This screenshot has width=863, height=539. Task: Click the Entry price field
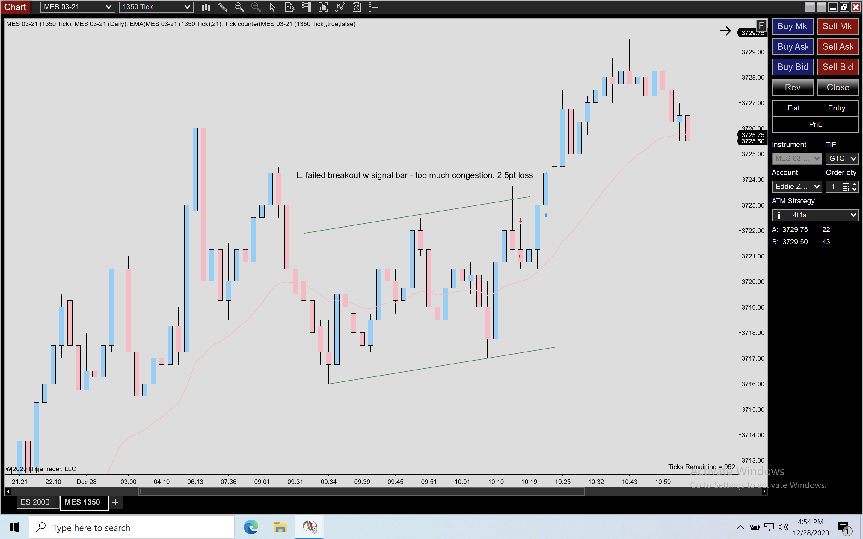coord(837,108)
